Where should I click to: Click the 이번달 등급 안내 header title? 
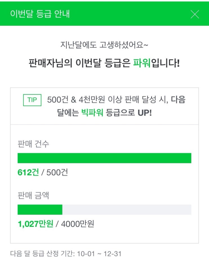(40, 14)
